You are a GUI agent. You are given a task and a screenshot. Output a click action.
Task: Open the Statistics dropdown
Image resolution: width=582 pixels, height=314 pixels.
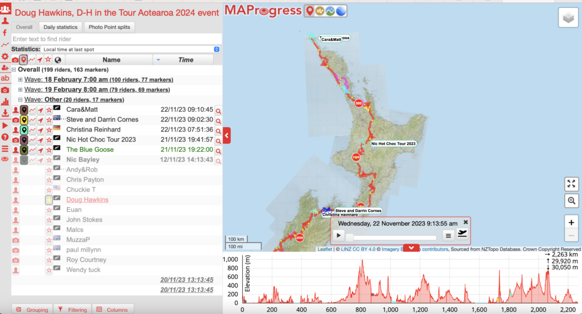click(131, 49)
